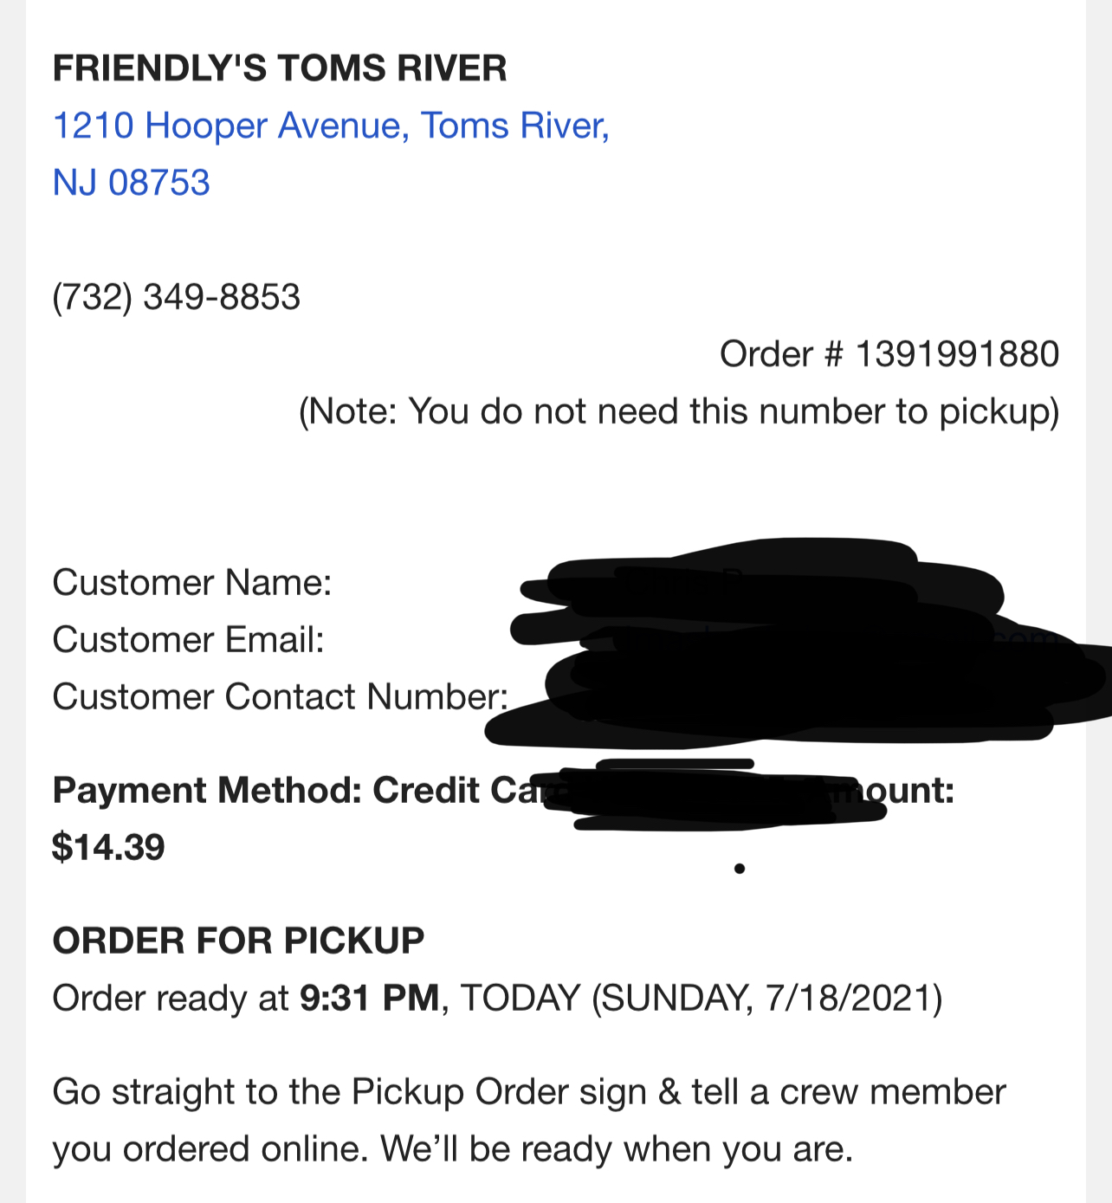This screenshot has width=1112, height=1203.
Task: Click the 'We'll be ready when you are' line
Action: pyautogui.click(x=617, y=1149)
